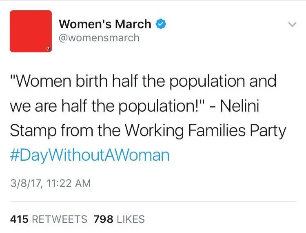Viewport: 306px width, 233px height.
Task: Open the red Women's March profile picture
Action: [31, 31]
